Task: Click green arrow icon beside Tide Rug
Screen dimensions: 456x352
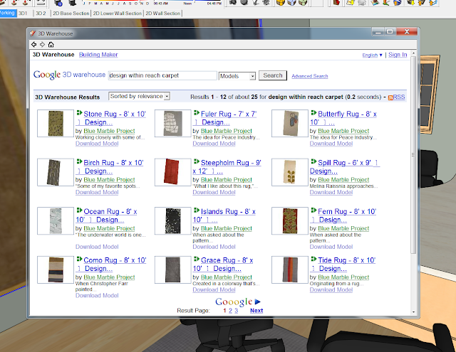Action: (x=313, y=259)
